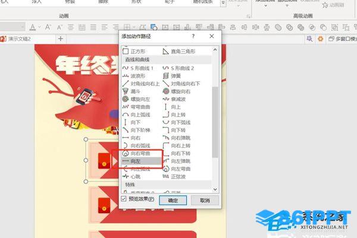Pick the 向上 motion path
Image resolution: width=357 pixels, height=238 pixels.
(x=172, y=107)
